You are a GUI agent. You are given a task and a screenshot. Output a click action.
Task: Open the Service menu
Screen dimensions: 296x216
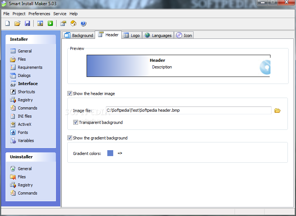(60, 14)
